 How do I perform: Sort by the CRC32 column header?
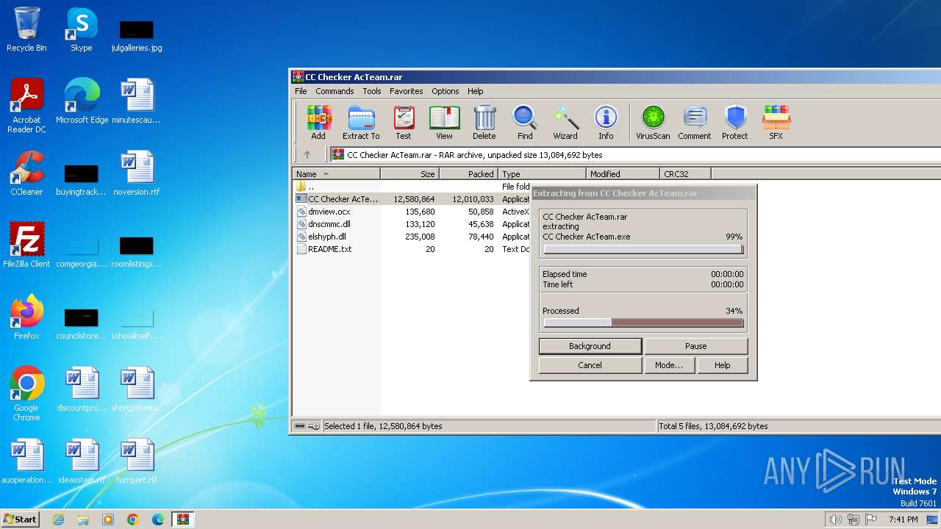(685, 174)
